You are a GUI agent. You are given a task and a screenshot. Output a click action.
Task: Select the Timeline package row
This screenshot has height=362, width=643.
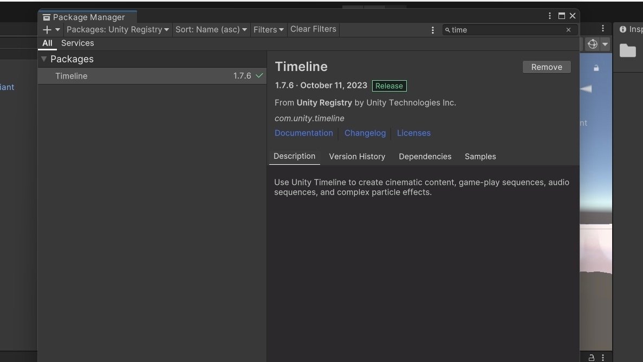coord(152,76)
